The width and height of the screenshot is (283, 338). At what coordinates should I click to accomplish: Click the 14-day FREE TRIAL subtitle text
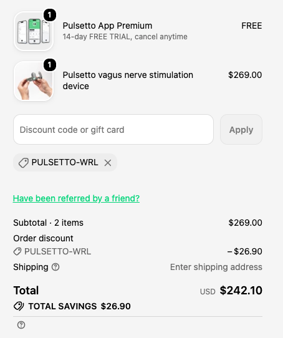125,37
